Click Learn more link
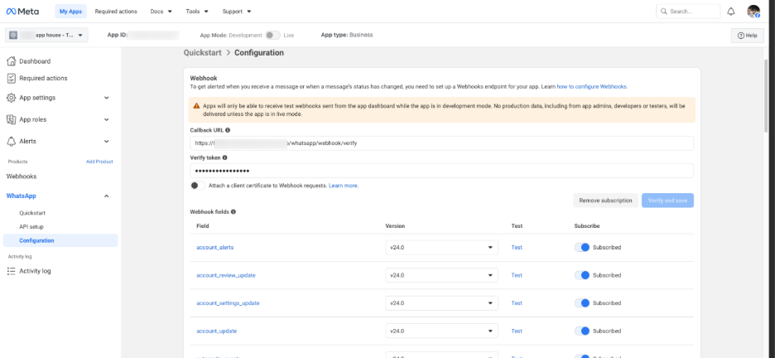The image size is (775, 358). coord(344,186)
